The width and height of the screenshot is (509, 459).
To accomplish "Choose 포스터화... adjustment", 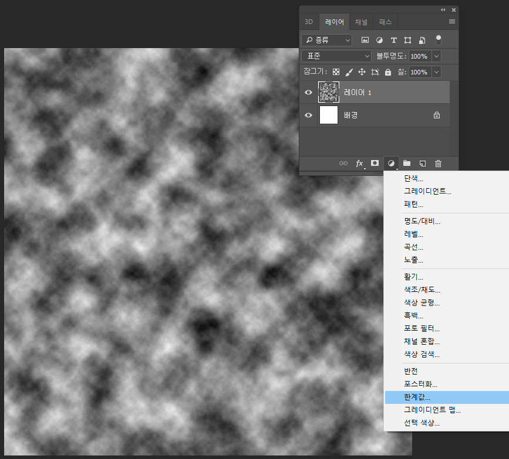I will 446,384.
